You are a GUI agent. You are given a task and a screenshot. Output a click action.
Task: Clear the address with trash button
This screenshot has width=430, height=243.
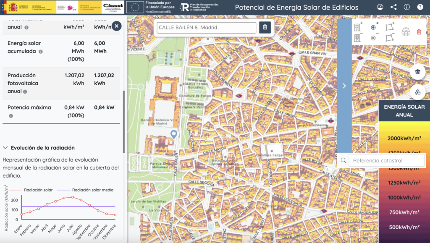265,27
